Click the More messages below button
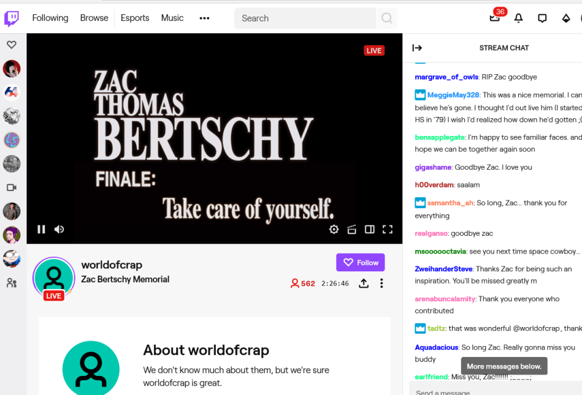582x395 pixels. click(x=504, y=366)
